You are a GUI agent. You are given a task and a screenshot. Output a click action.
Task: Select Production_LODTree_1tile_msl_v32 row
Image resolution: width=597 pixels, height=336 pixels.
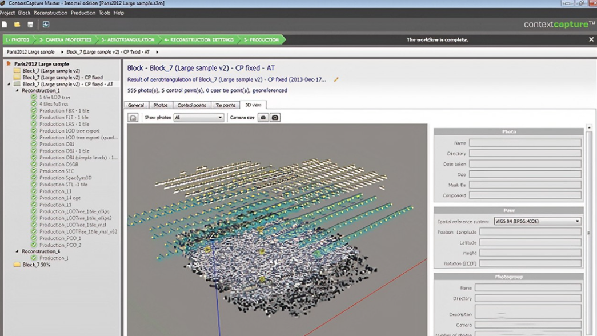pyautogui.click(x=78, y=231)
